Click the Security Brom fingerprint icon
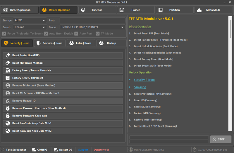Image resolution: width=234 pixels, height=153 pixels. [6, 43]
